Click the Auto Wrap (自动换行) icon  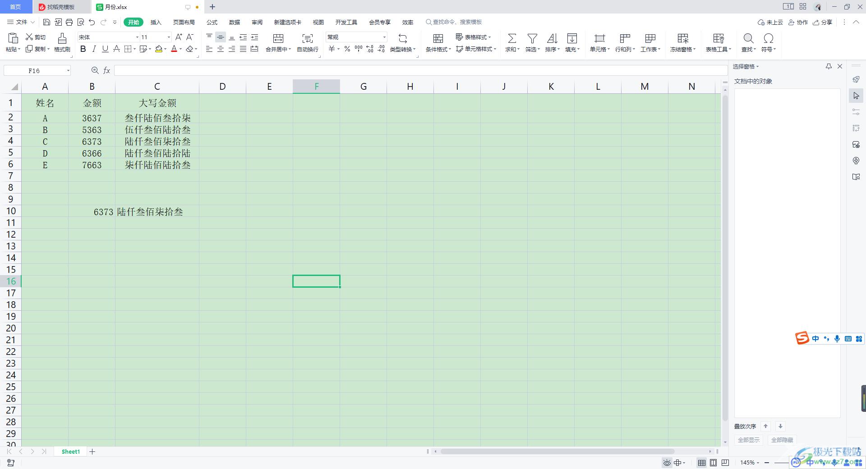(308, 42)
